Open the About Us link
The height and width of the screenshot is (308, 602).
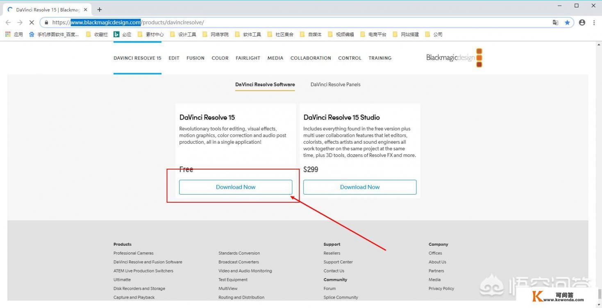(x=437, y=262)
